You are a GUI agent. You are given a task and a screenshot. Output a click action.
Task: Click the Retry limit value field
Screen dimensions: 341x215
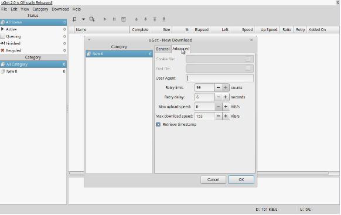(x=204, y=88)
